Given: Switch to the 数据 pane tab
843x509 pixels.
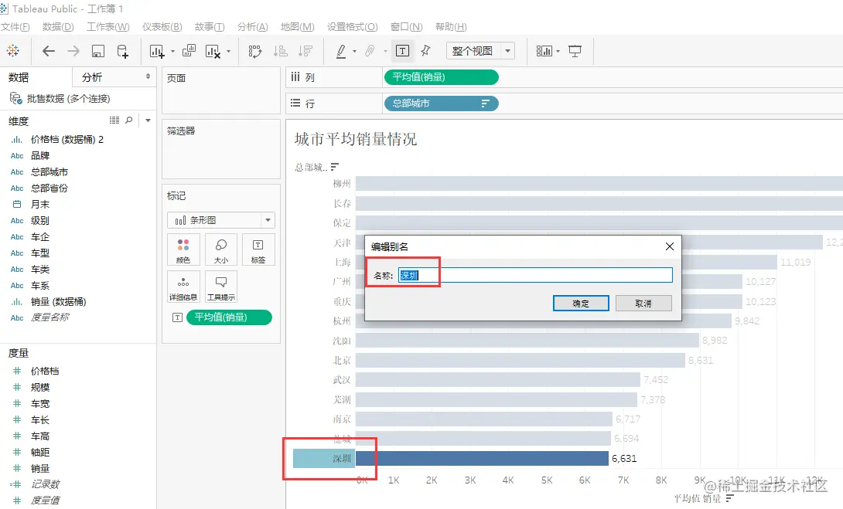Looking at the screenshot, I should [19, 77].
